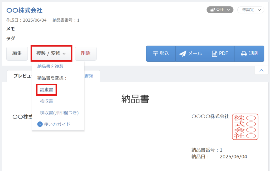Choose 納品書を複製 from the menu
Viewport: 270px width, 171px height.
[x=50, y=66]
